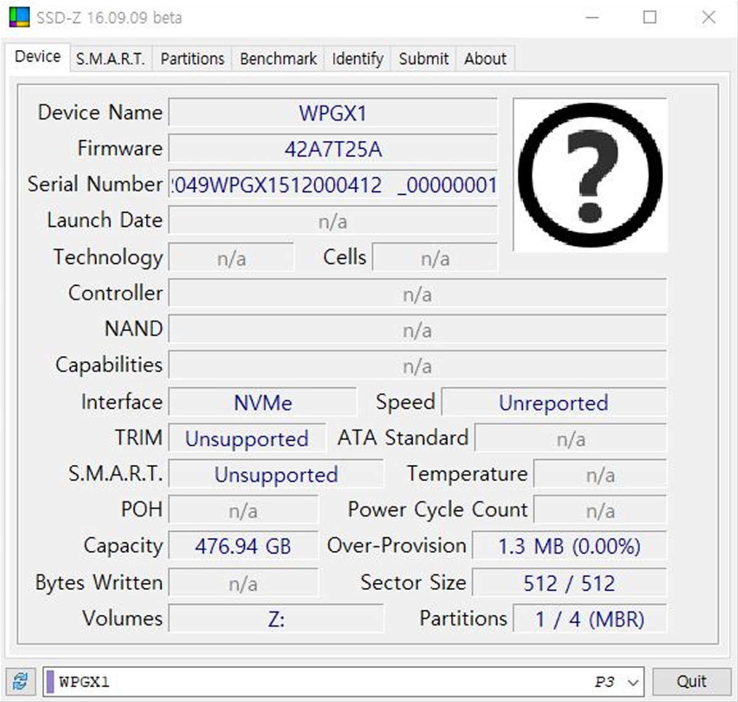Click the SSD-Z app icon in title bar
The width and height of the screenshot is (738, 702).
tap(19, 17)
